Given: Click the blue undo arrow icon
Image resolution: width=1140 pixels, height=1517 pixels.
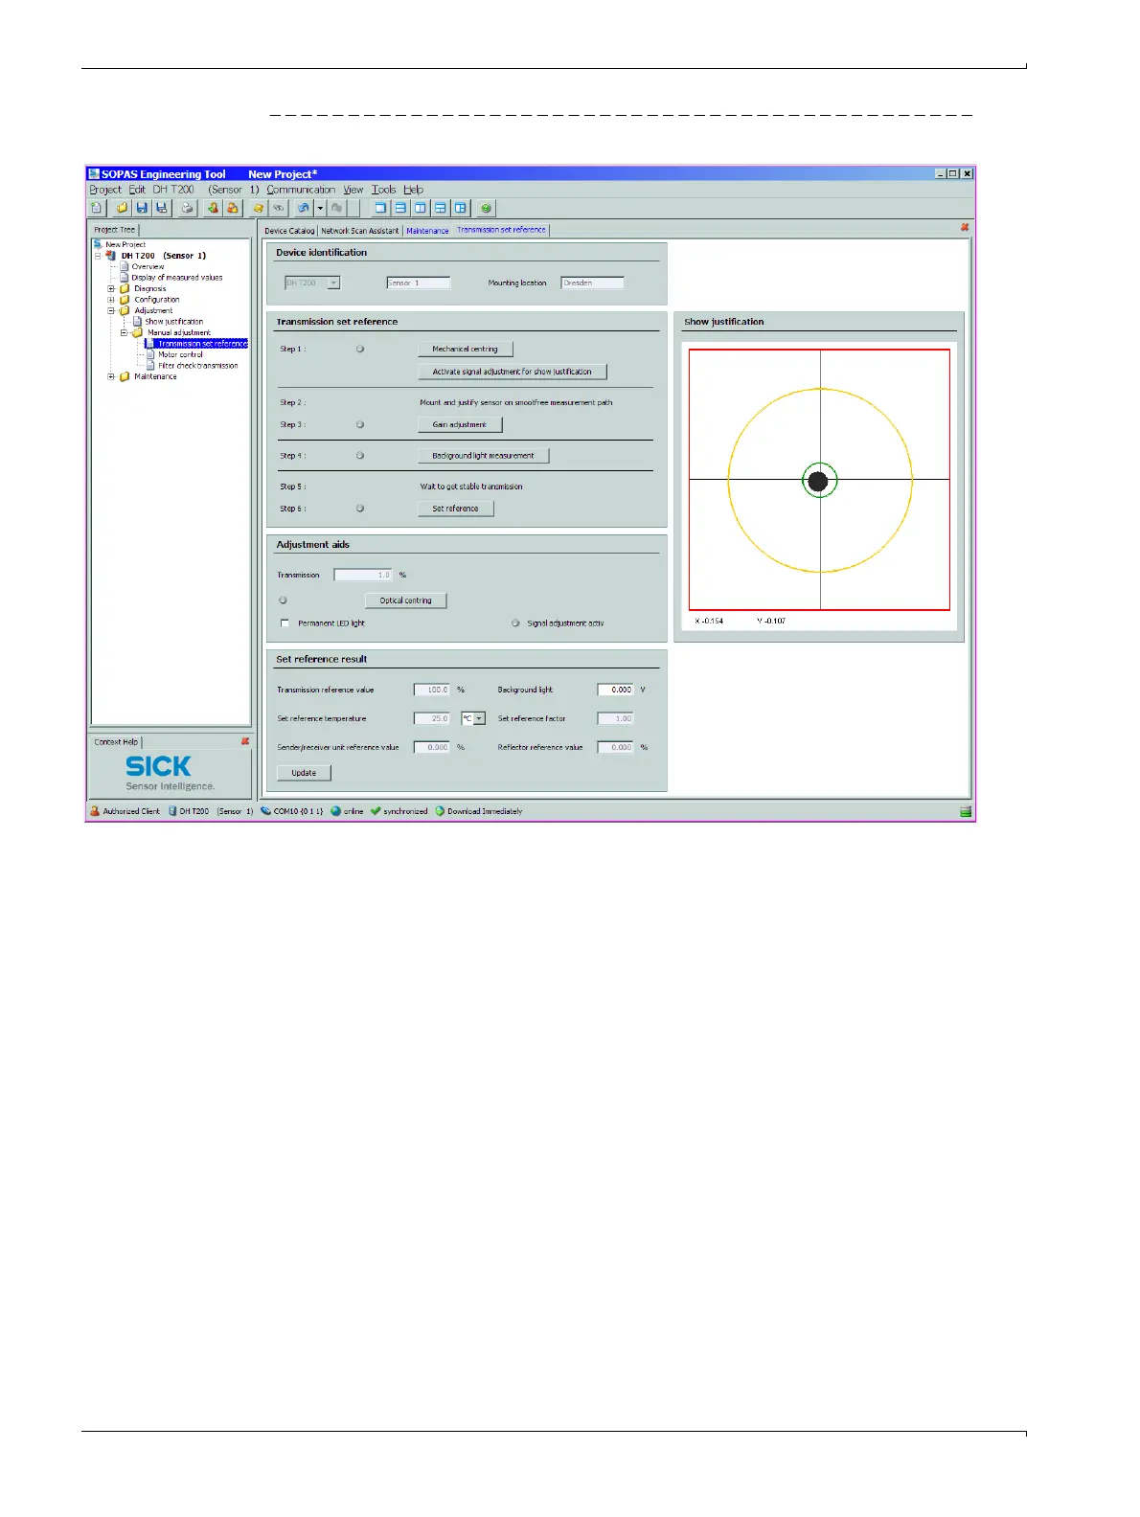Looking at the screenshot, I should tap(304, 208).
